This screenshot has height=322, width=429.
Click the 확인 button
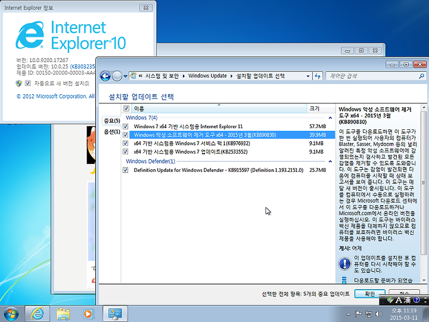(369, 293)
